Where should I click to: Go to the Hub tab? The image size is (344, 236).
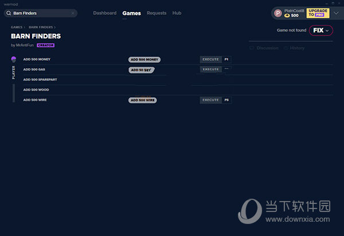point(177,13)
